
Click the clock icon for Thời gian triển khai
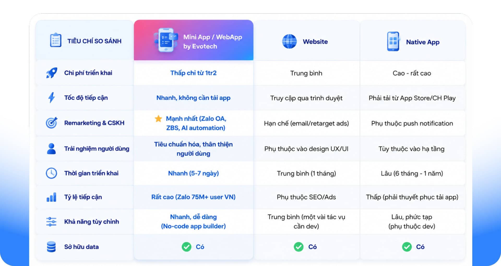[x=51, y=173]
